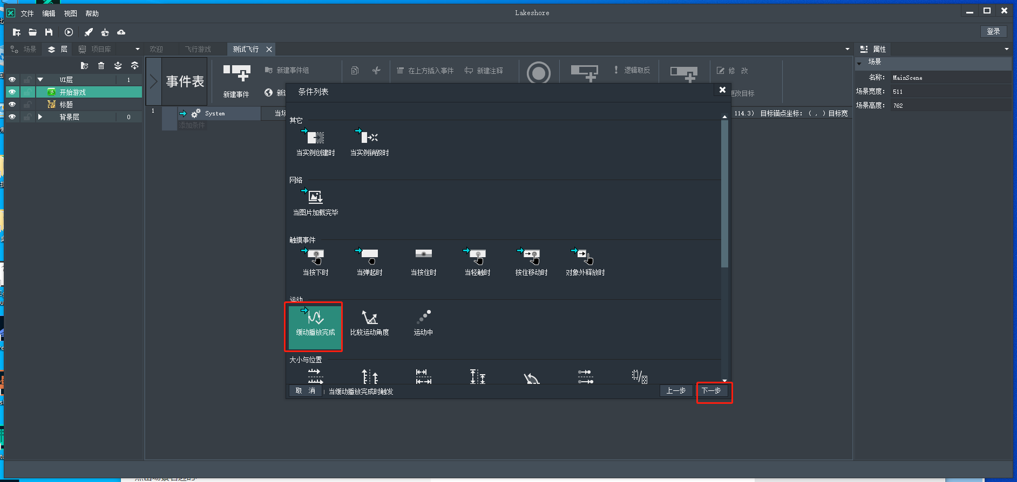Click the new layer folder icon

tap(84, 66)
